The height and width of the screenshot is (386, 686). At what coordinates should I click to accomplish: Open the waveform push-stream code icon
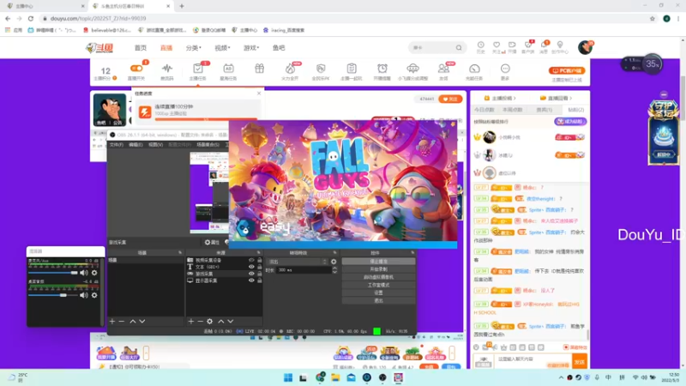tap(167, 69)
